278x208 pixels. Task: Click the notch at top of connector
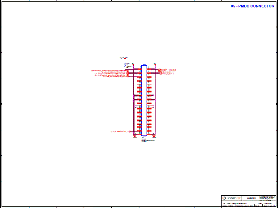point(144,65)
